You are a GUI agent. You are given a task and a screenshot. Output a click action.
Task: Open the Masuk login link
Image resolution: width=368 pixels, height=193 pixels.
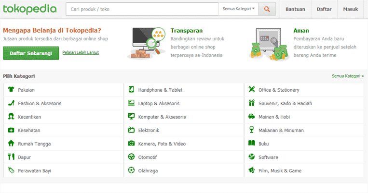point(351,9)
